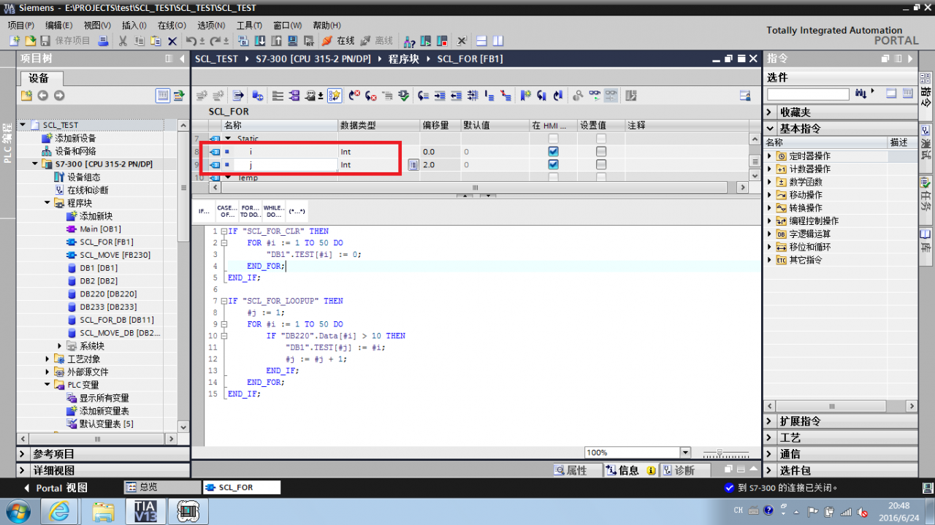Open the 编辑(E) menu
The width and height of the screenshot is (935, 525).
58,26
